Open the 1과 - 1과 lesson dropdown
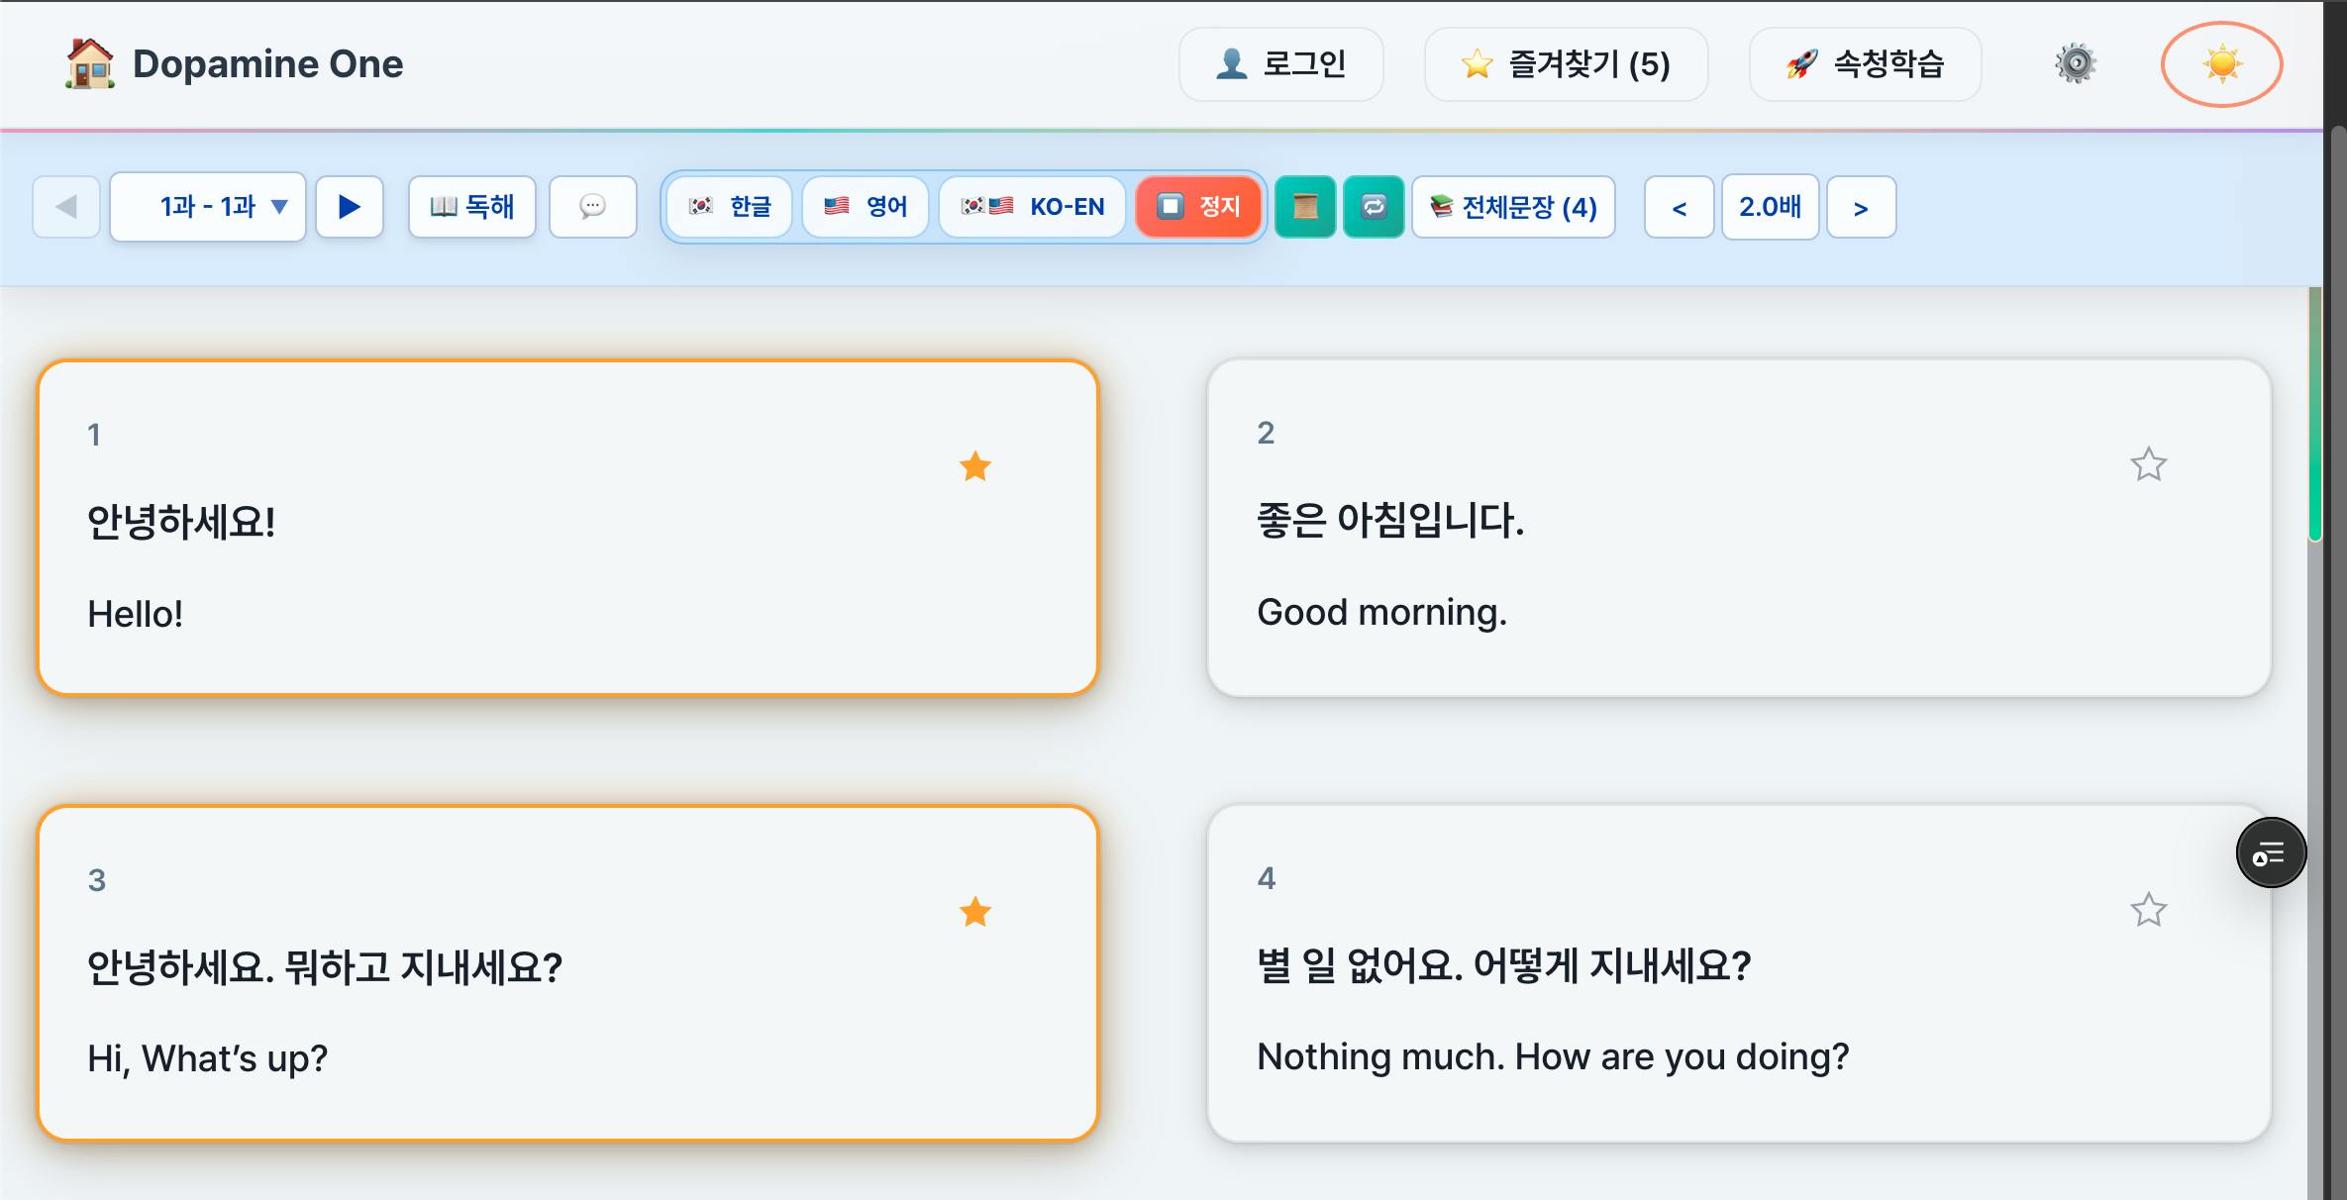Screen dimensions: 2347x1200 (x=208, y=207)
